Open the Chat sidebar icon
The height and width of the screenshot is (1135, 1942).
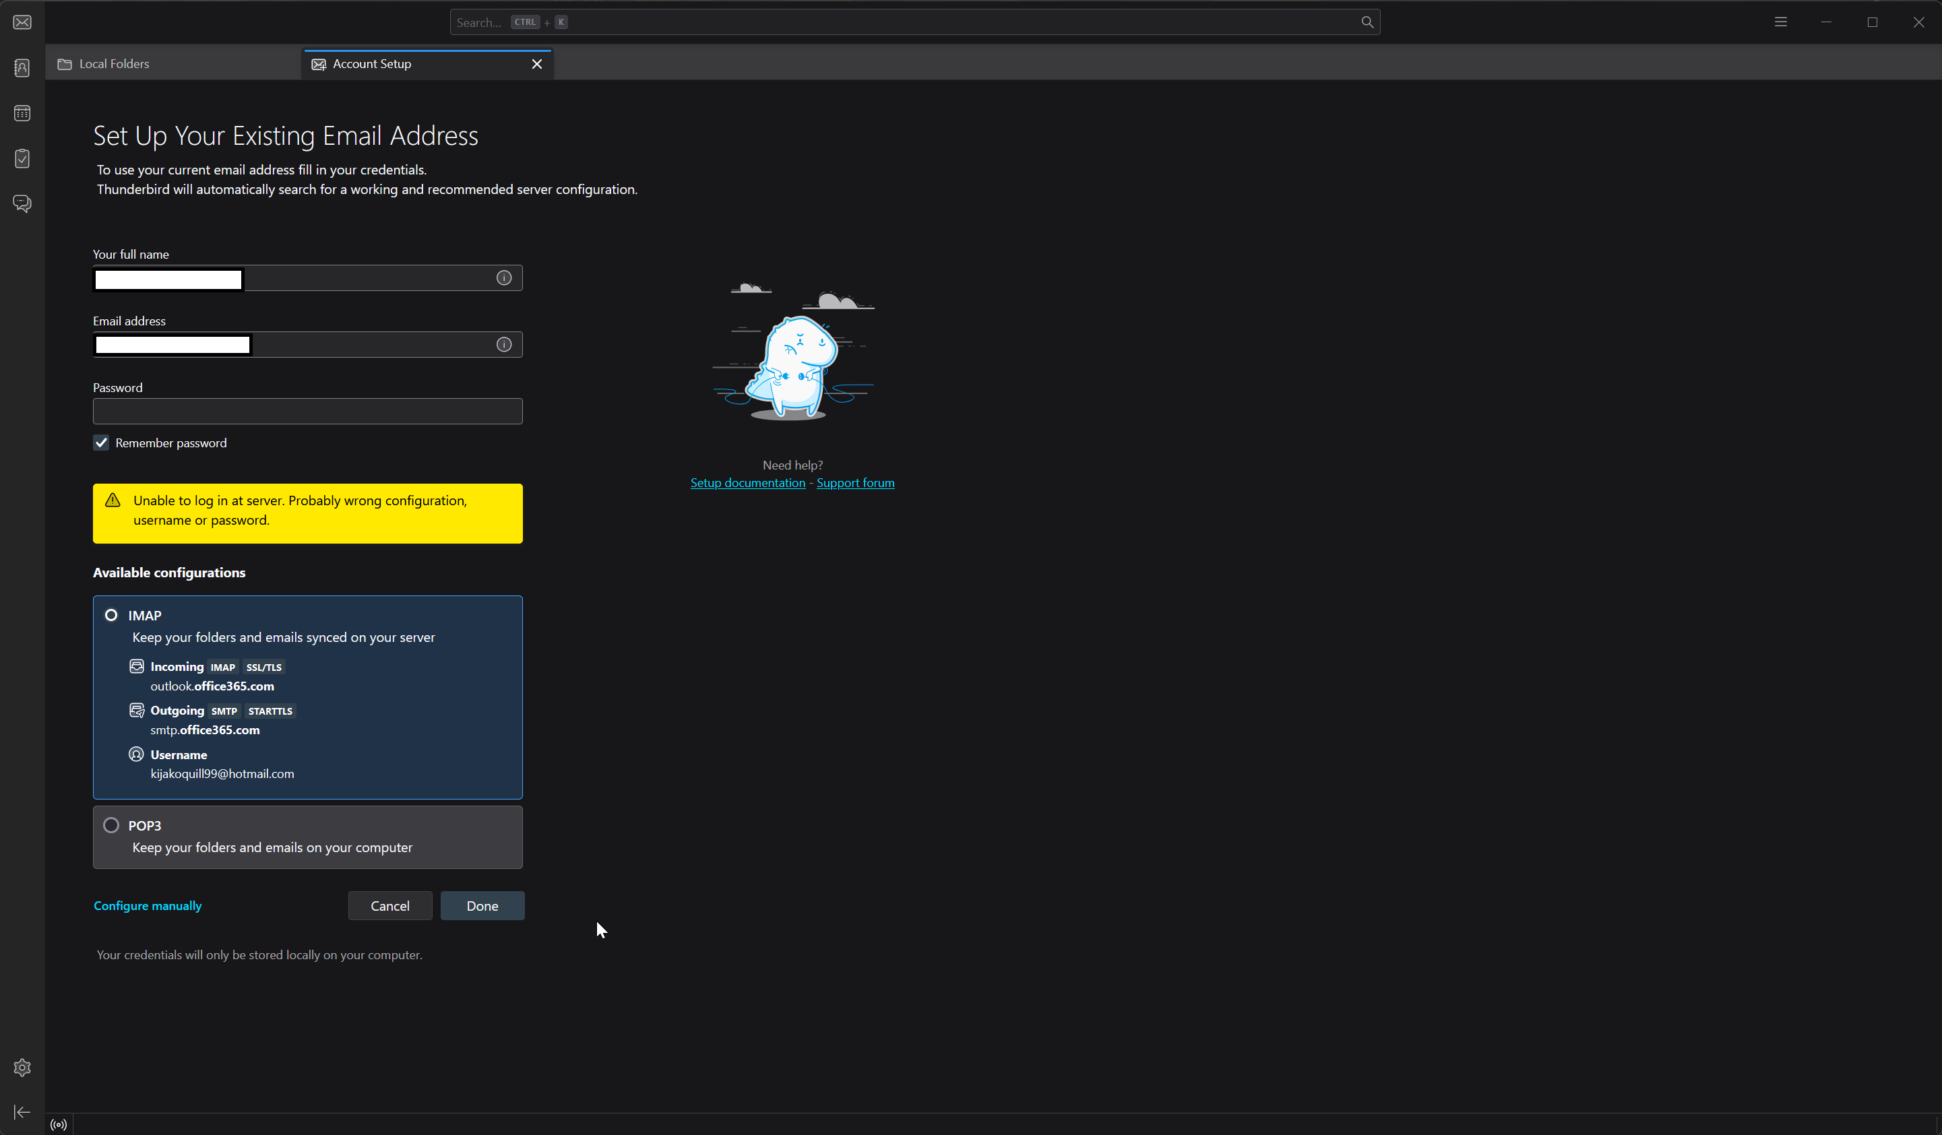[22, 203]
